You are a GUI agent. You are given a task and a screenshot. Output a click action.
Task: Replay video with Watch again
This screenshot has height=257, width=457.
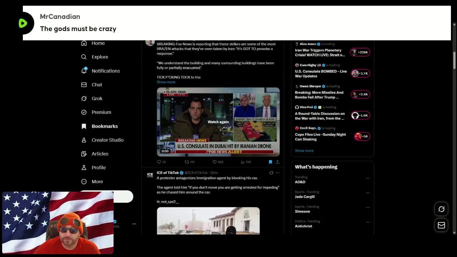coord(218,122)
